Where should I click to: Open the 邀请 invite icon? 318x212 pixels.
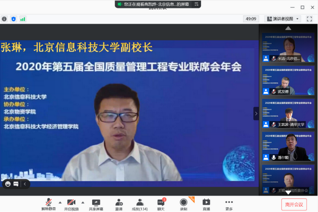pyautogui.click(x=119, y=203)
